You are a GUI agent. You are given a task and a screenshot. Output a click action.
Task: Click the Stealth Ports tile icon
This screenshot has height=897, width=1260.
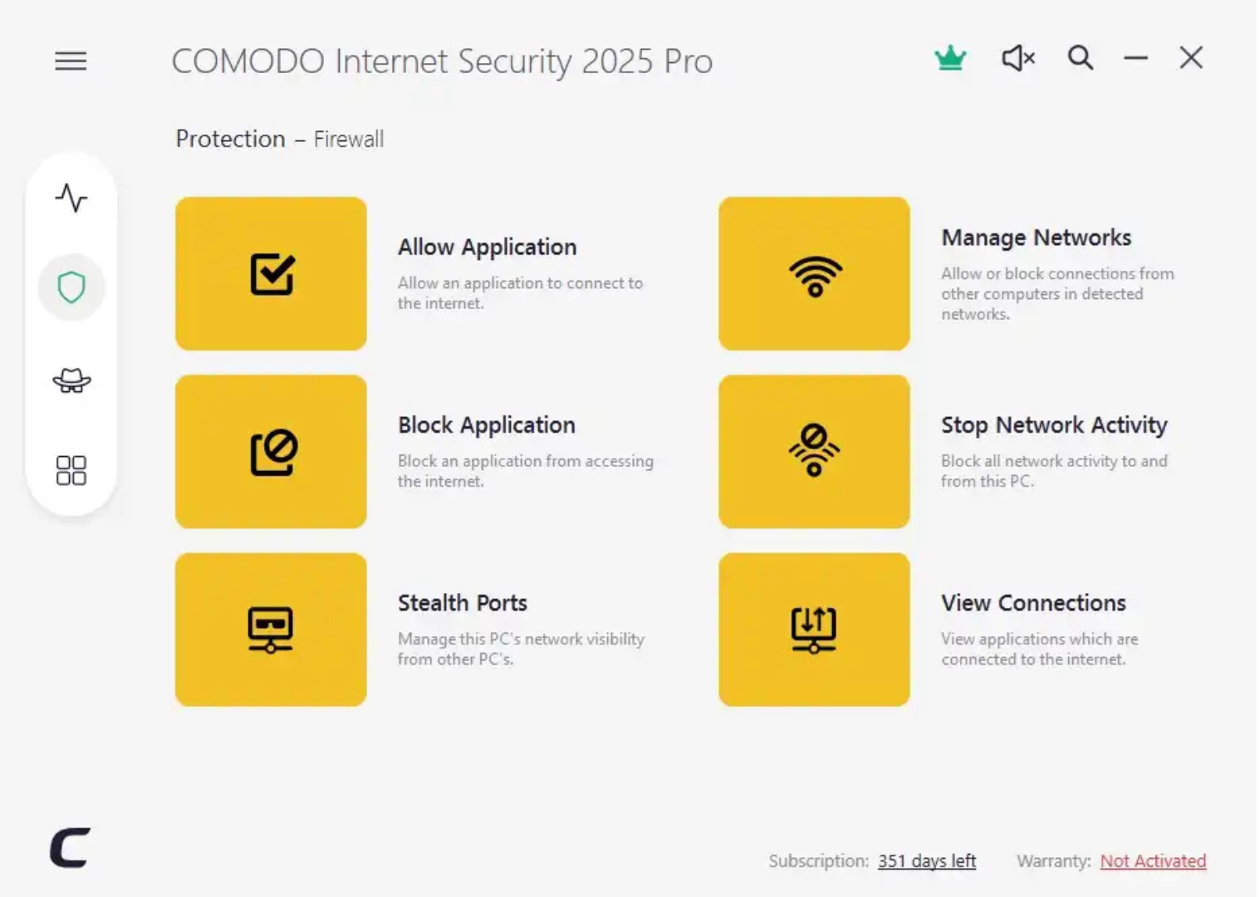[271, 630]
